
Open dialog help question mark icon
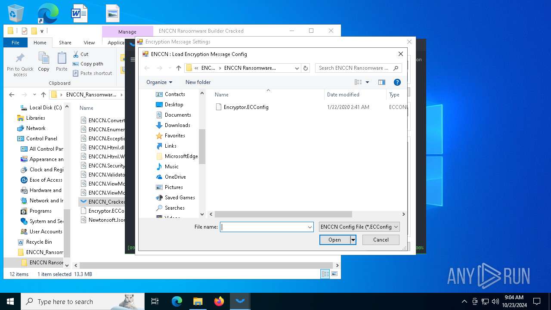point(397,82)
